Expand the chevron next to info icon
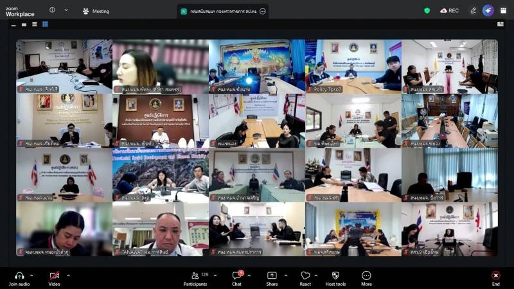The width and height of the screenshot is (514, 289). pos(66,10)
